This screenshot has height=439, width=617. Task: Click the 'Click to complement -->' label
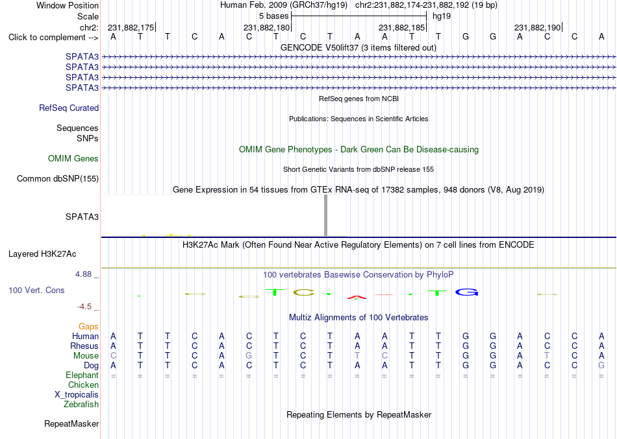click(53, 38)
